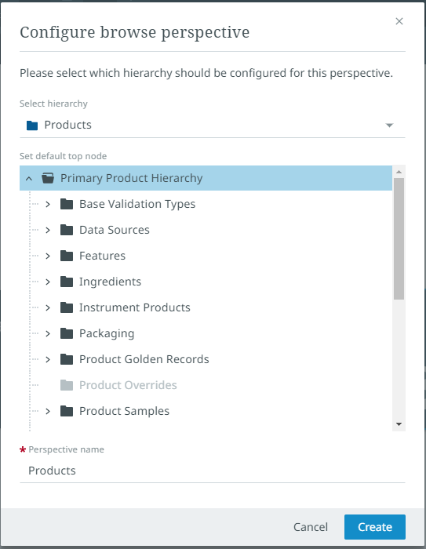Click the Packaging folder icon
The image size is (426, 549).
pyautogui.click(x=67, y=333)
